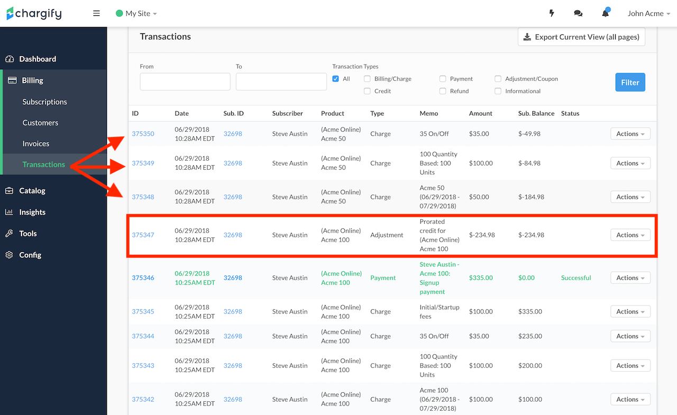Click the From date input field
Image resolution: width=677 pixels, height=415 pixels.
tap(185, 82)
